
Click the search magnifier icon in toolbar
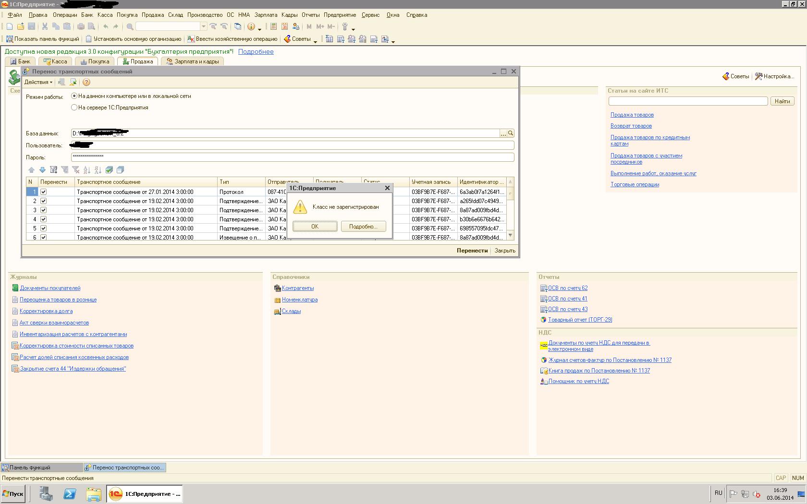point(130,26)
